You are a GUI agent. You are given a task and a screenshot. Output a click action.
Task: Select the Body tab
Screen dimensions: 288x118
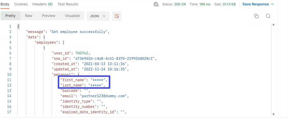point(5,4)
